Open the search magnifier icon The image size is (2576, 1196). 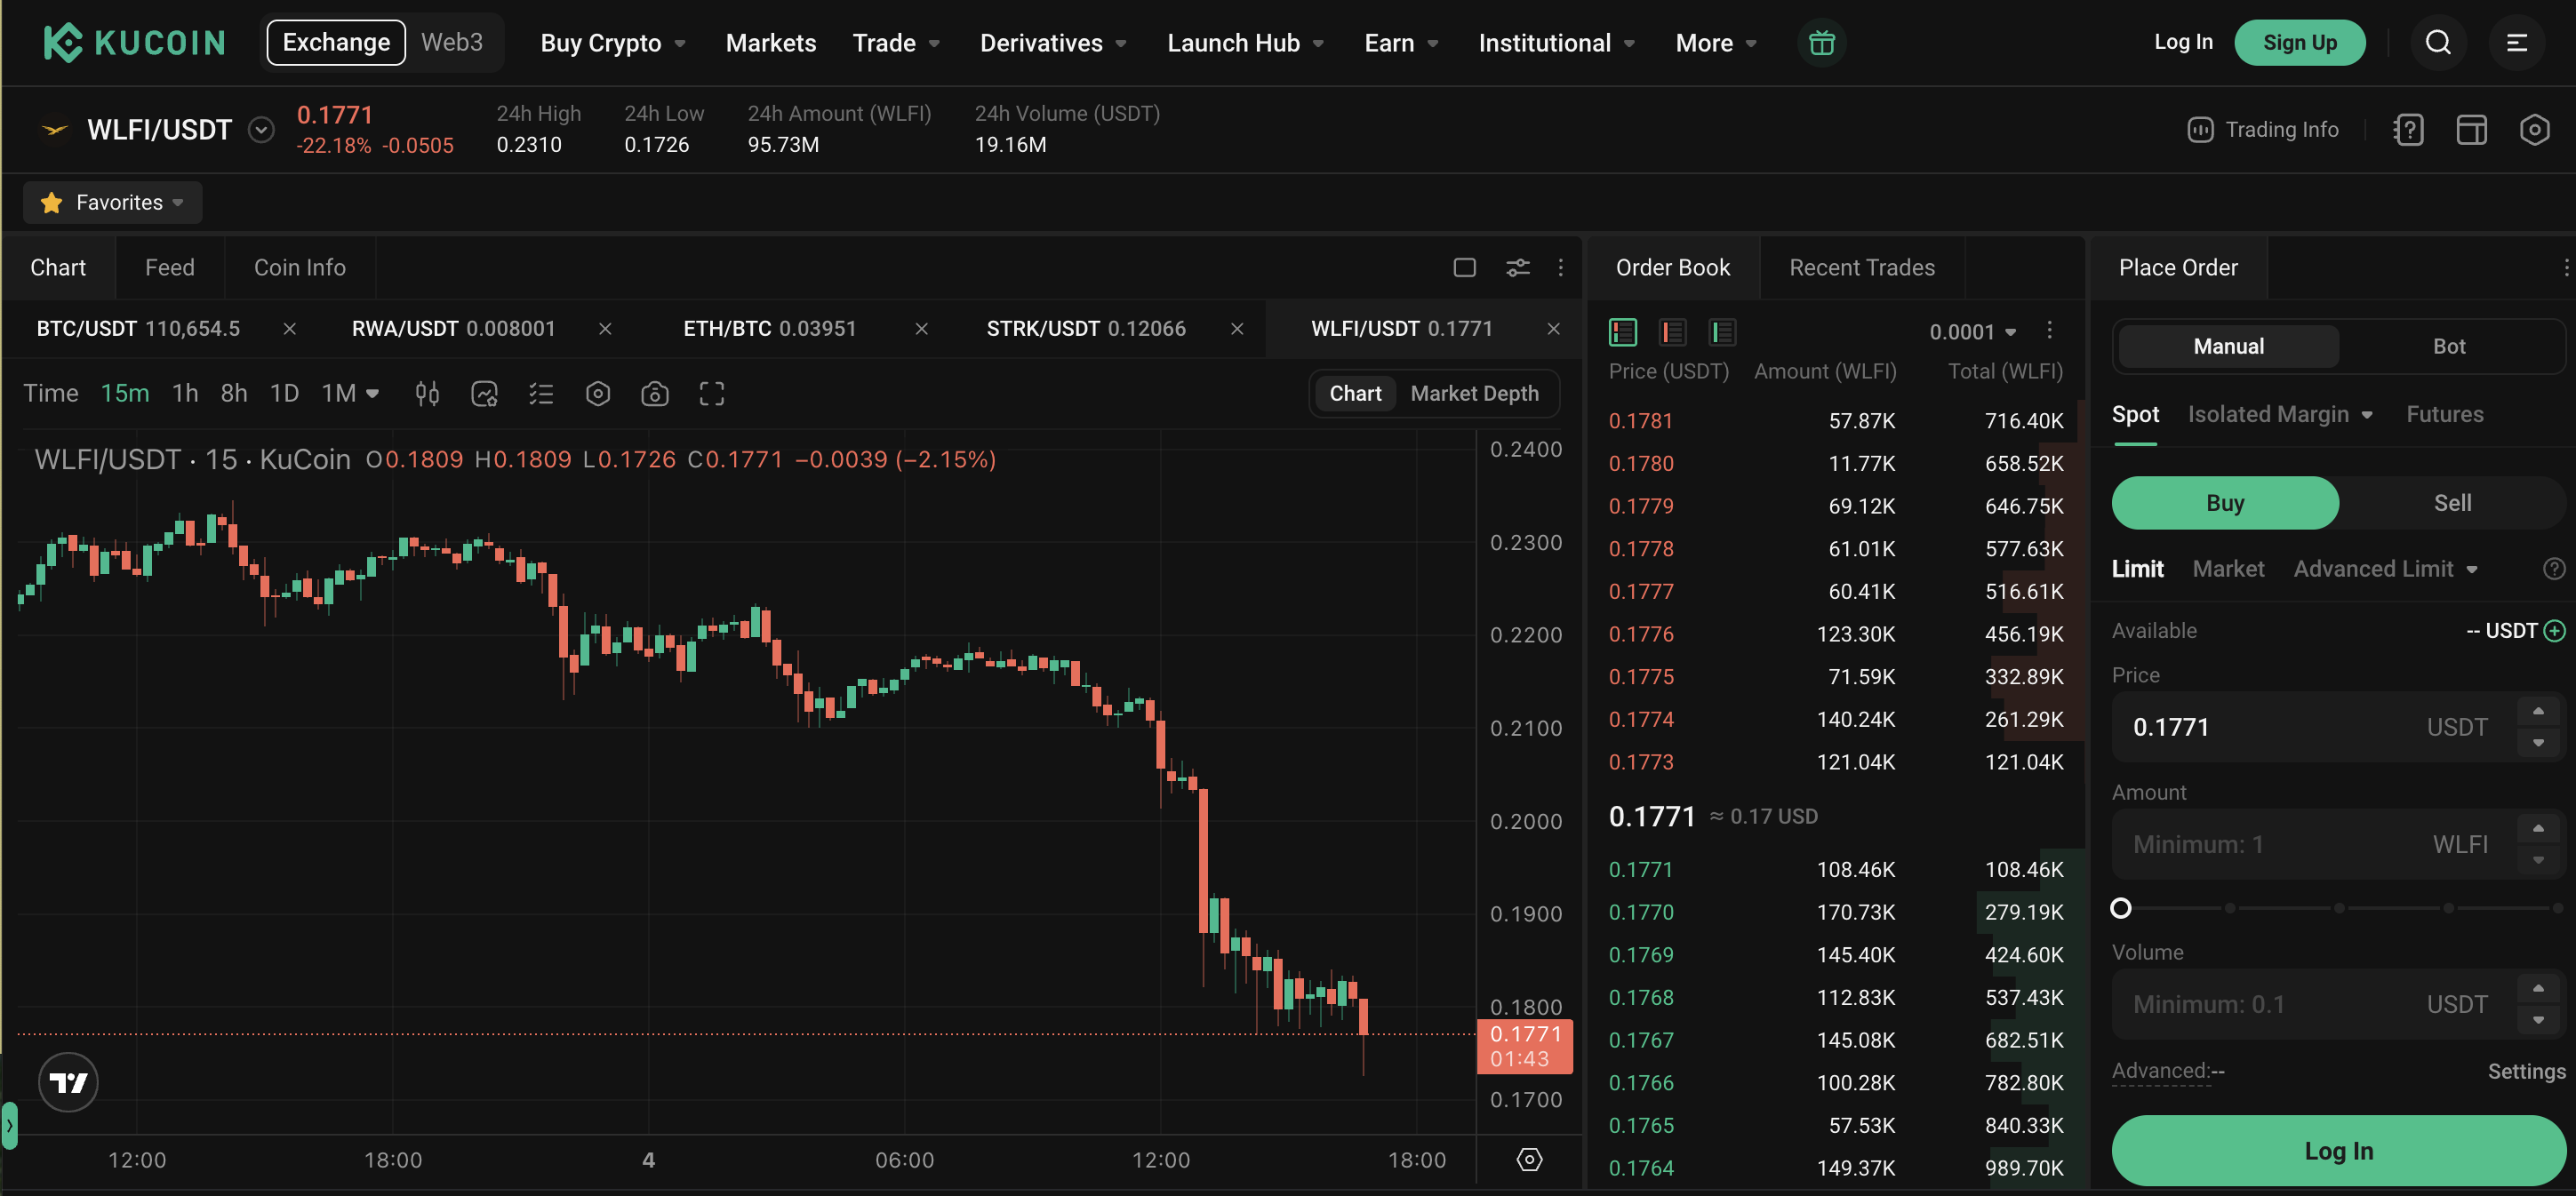[2437, 43]
